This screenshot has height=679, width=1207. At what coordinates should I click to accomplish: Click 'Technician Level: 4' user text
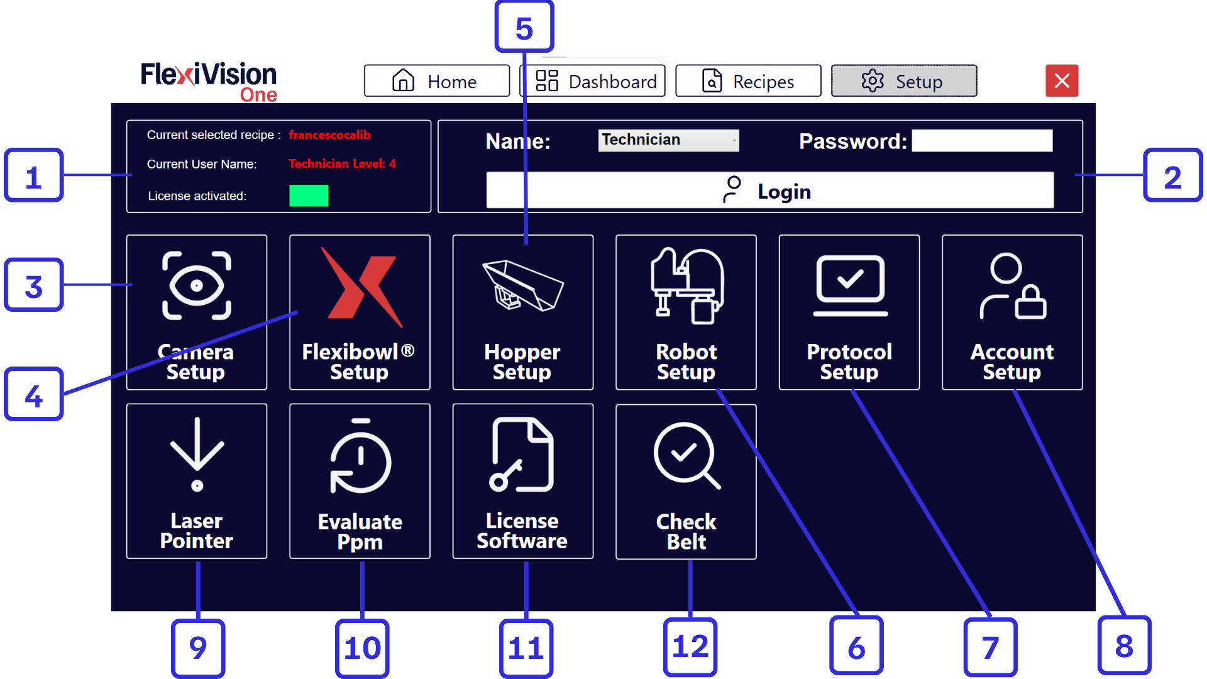coord(342,163)
